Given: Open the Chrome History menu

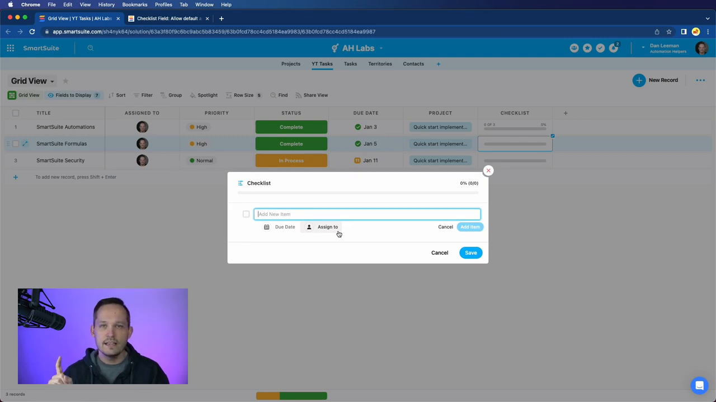Looking at the screenshot, I should click(106, 4).
